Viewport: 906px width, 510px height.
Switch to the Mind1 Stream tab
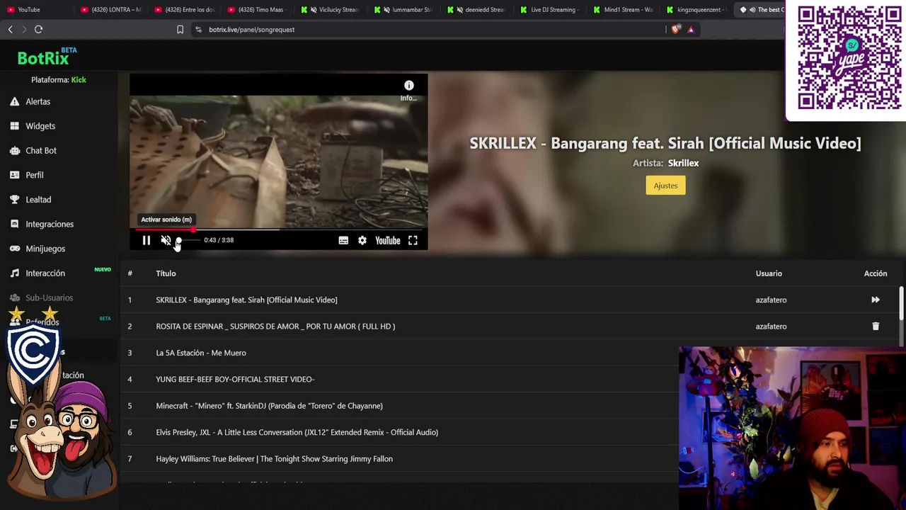click(623, 9)
